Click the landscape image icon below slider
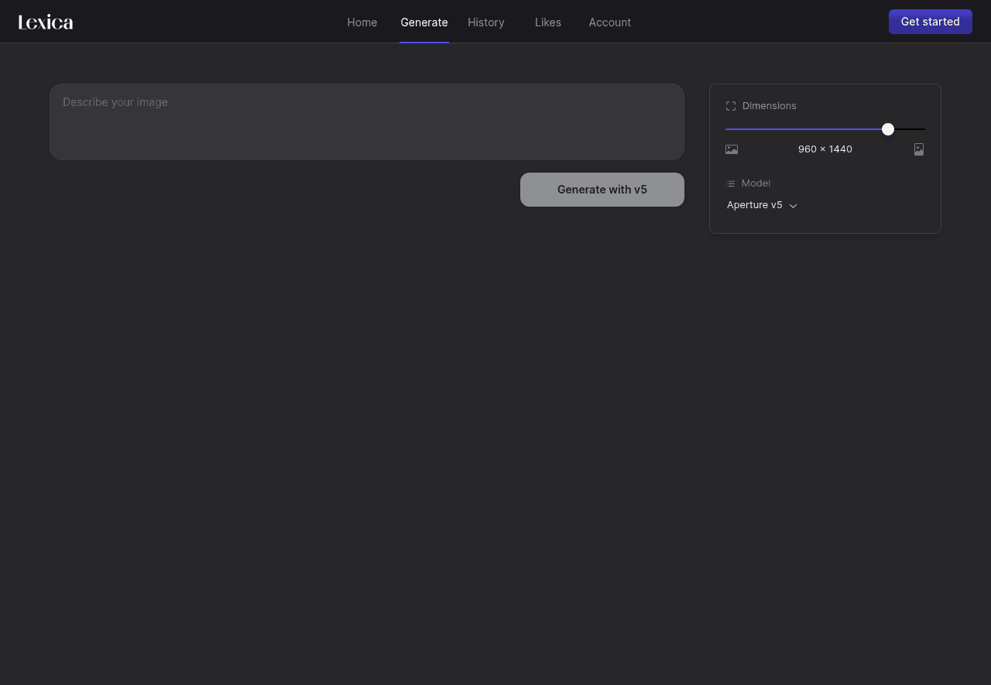 coord(732,149)
